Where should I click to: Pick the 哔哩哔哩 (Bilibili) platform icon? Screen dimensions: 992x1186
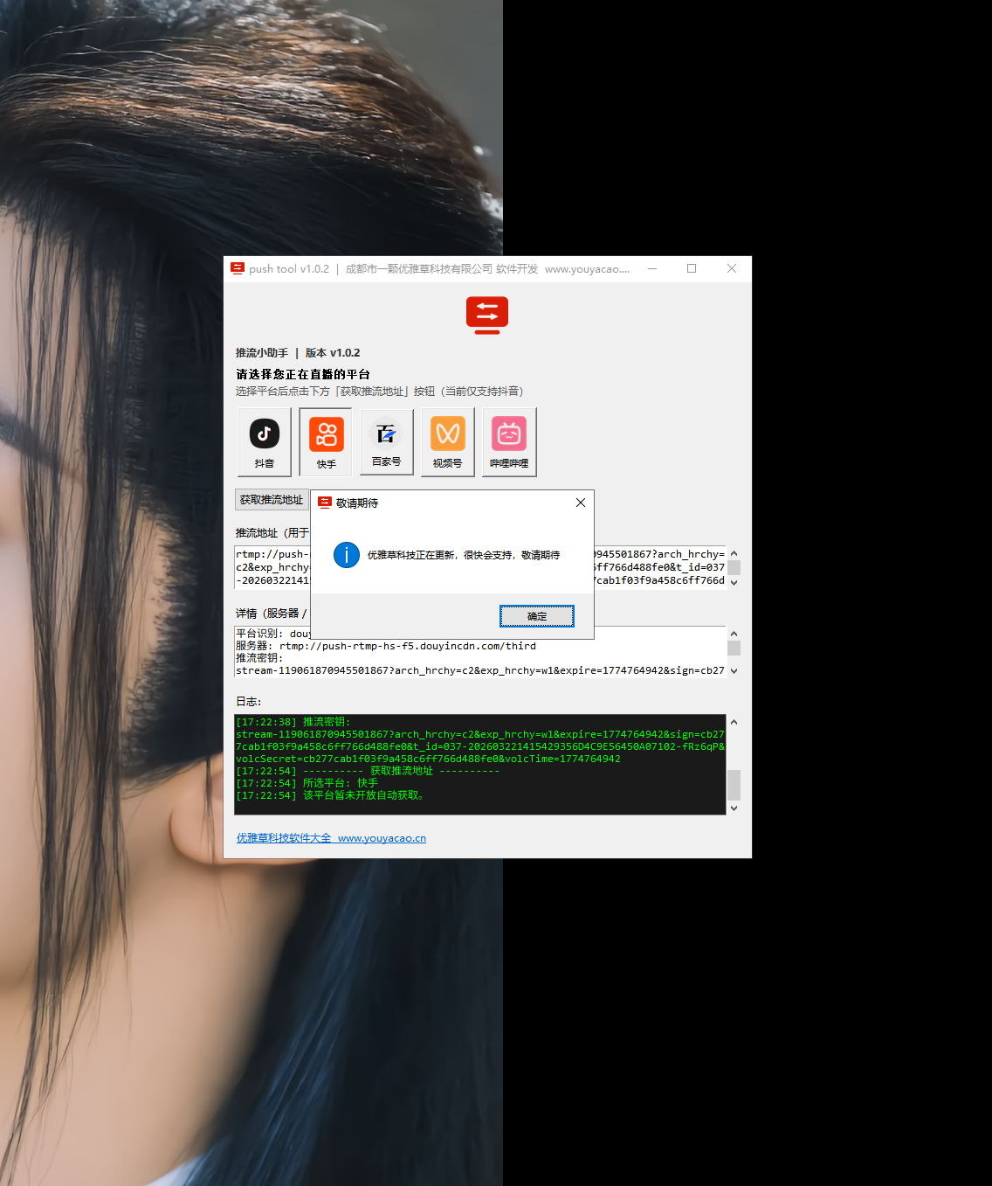click(509, 442)
